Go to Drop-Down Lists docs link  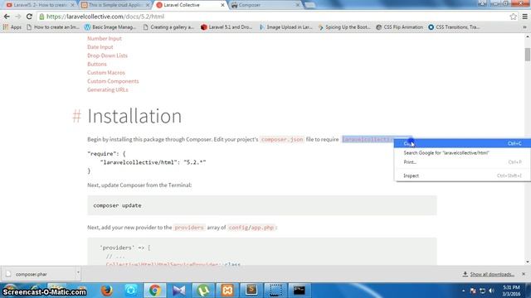coord(107,55)
